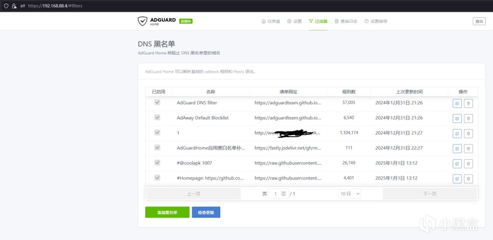This screenshot has width=493, height=240.
Task: Sort by 名称 column header
Action: (x=211, y=92)
